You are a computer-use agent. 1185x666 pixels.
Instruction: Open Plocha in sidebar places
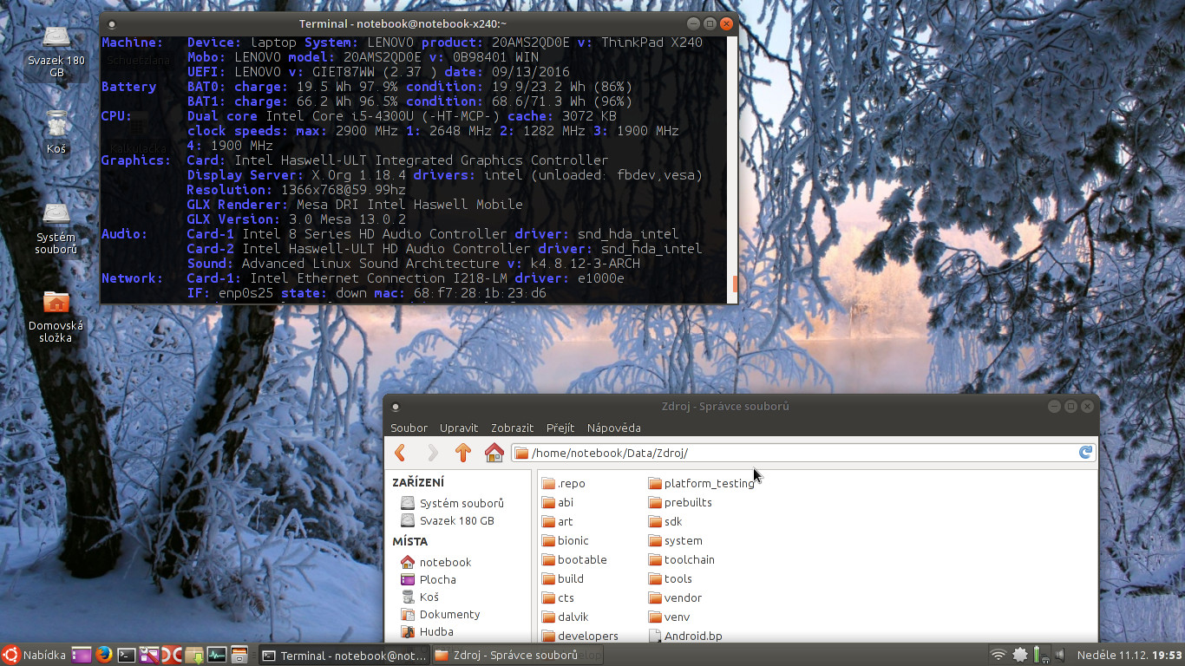click(x=429, y=579)
